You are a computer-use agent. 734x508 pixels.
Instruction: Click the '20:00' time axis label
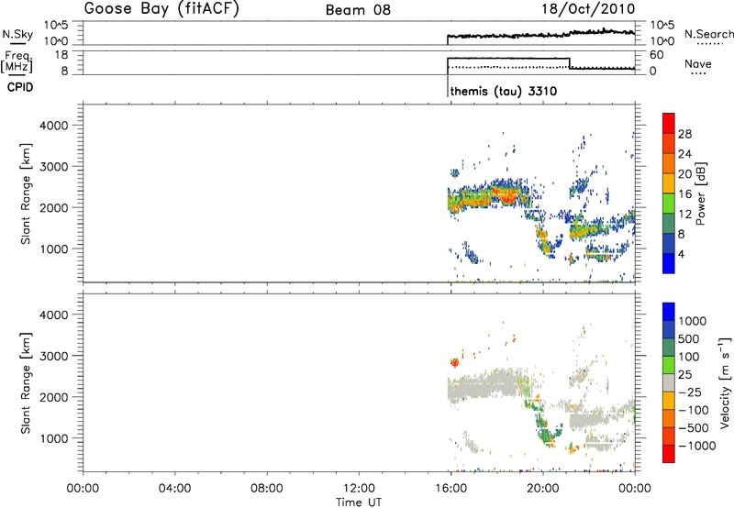click(543, 489)
